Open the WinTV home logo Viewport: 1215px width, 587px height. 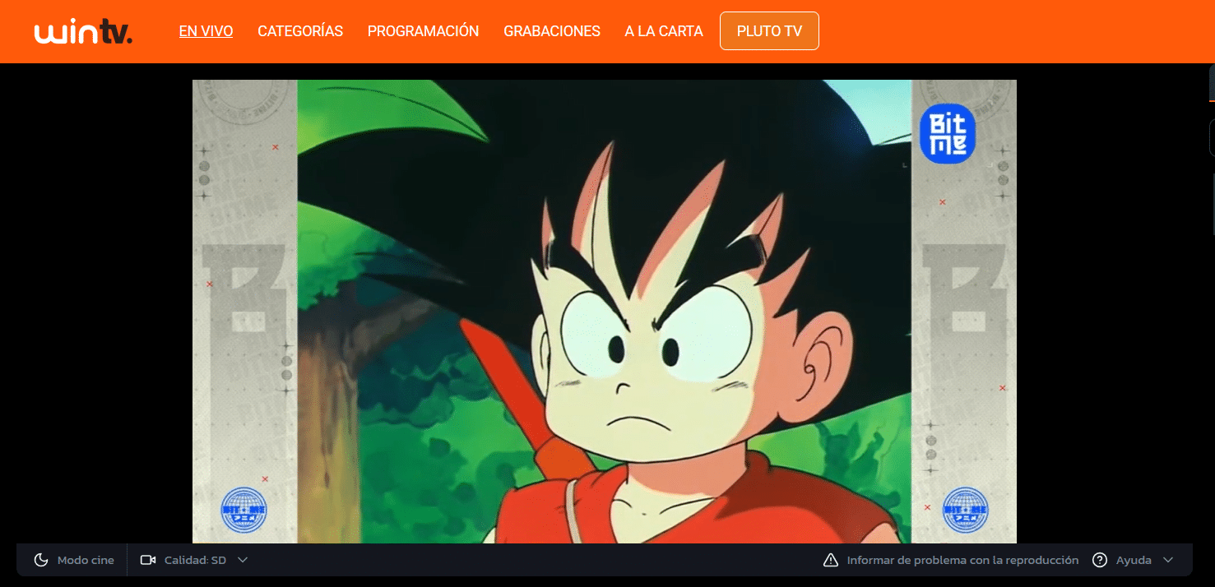83,32
